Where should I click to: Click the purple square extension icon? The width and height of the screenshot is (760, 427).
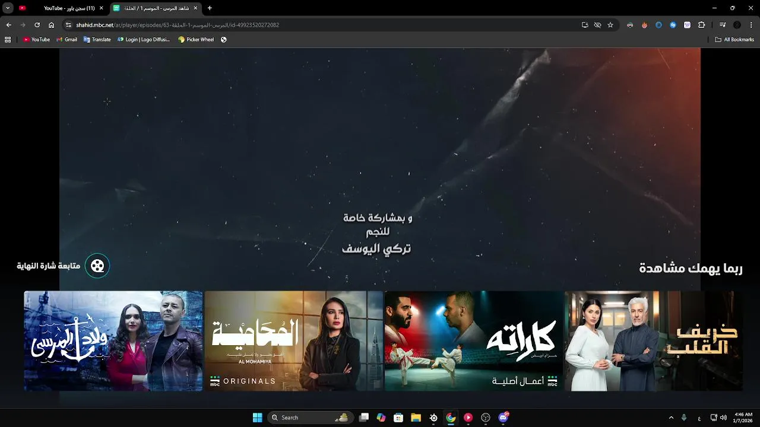687,25
